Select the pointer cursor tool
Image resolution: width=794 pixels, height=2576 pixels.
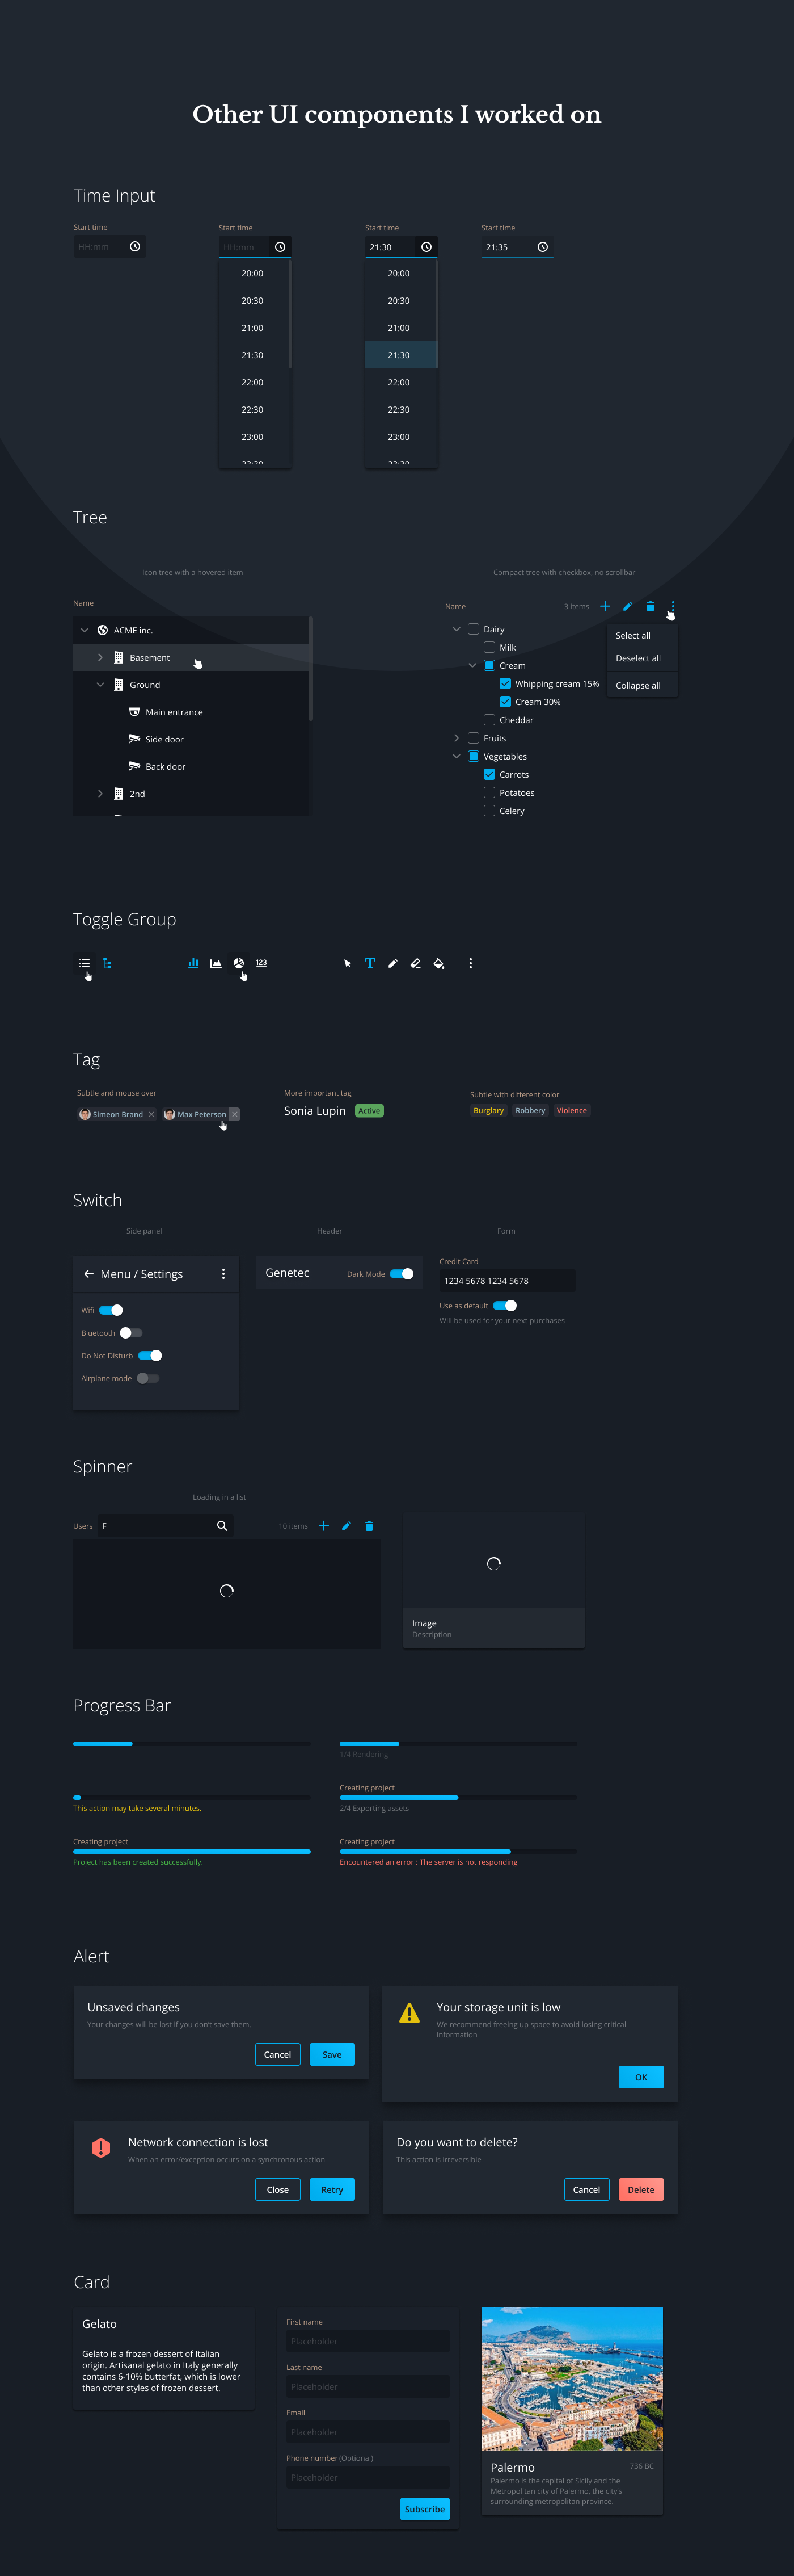348,963
